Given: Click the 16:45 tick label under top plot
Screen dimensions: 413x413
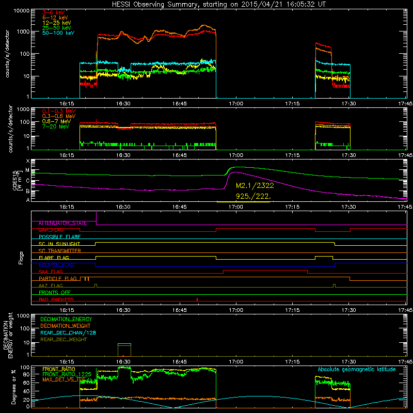Looking at the screenshot, I should tap(179, 104).
